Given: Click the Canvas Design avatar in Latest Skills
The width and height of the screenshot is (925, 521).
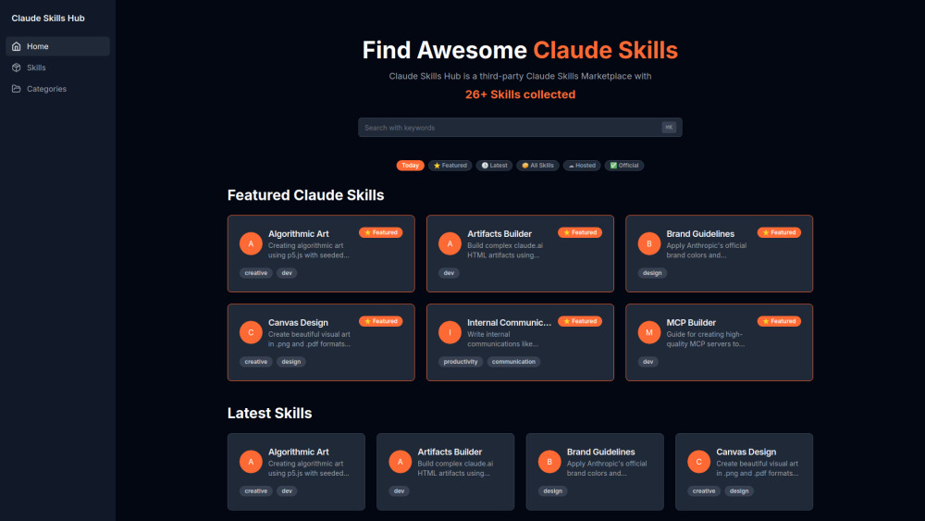Looking at the screenshot, I should click(x=698, y=462).
